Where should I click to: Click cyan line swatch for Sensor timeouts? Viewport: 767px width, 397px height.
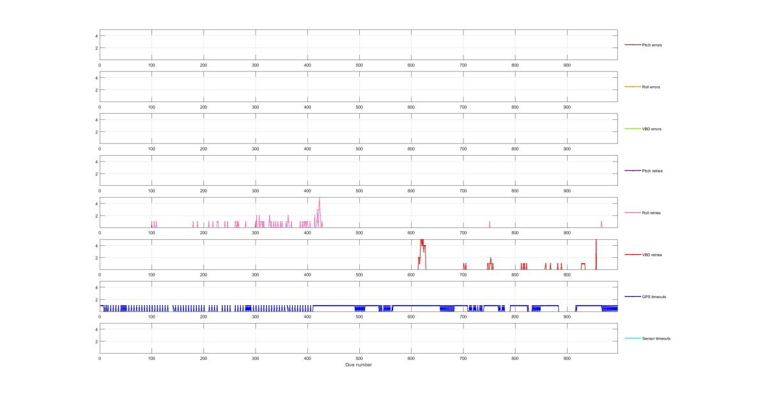pyautogui.click(x=633, y=339)
